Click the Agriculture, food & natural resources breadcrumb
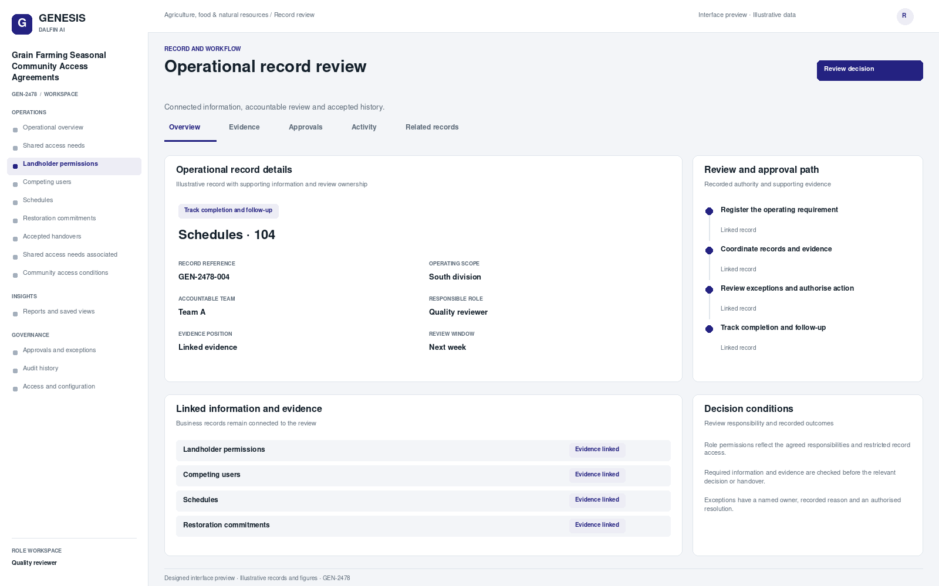This screenshot has width=939, height=586. point(216,15)
